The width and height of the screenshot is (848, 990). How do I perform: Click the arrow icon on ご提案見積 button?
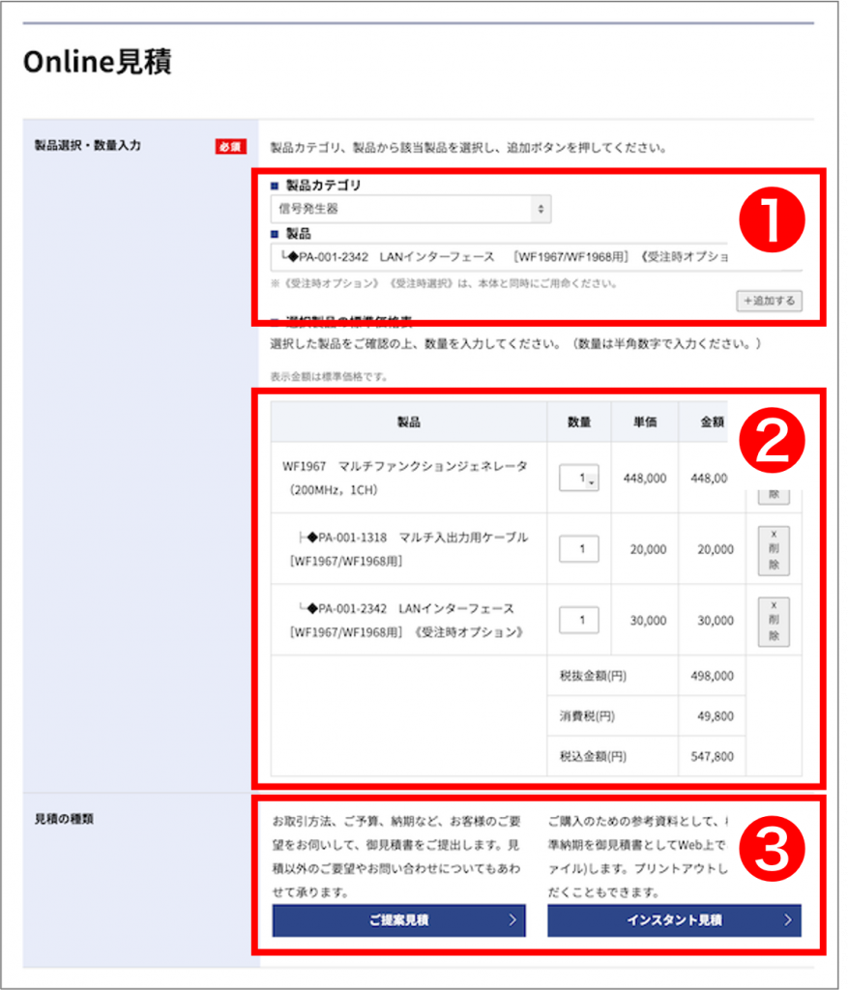512,920
